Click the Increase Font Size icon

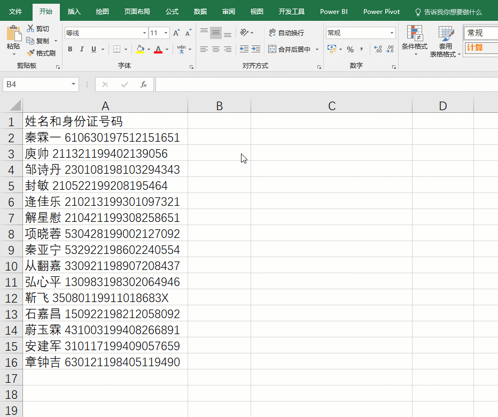[177, 33]
